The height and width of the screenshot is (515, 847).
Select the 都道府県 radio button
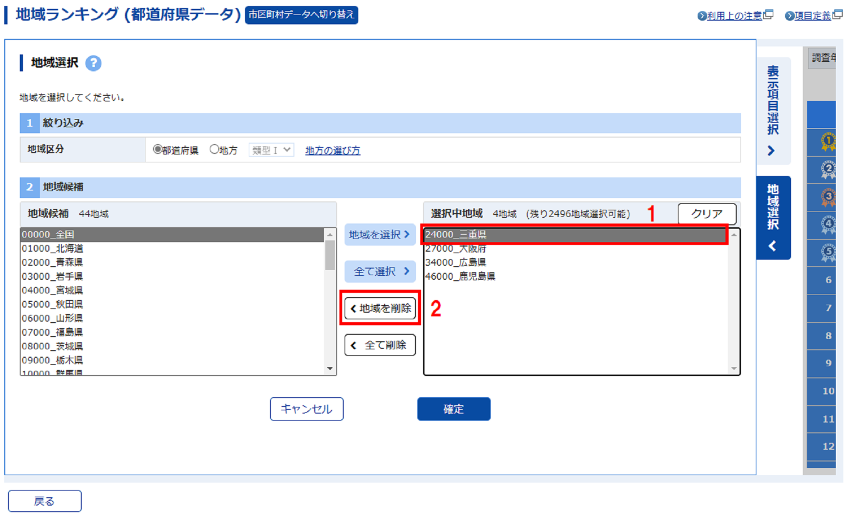[x=158, y=149]
